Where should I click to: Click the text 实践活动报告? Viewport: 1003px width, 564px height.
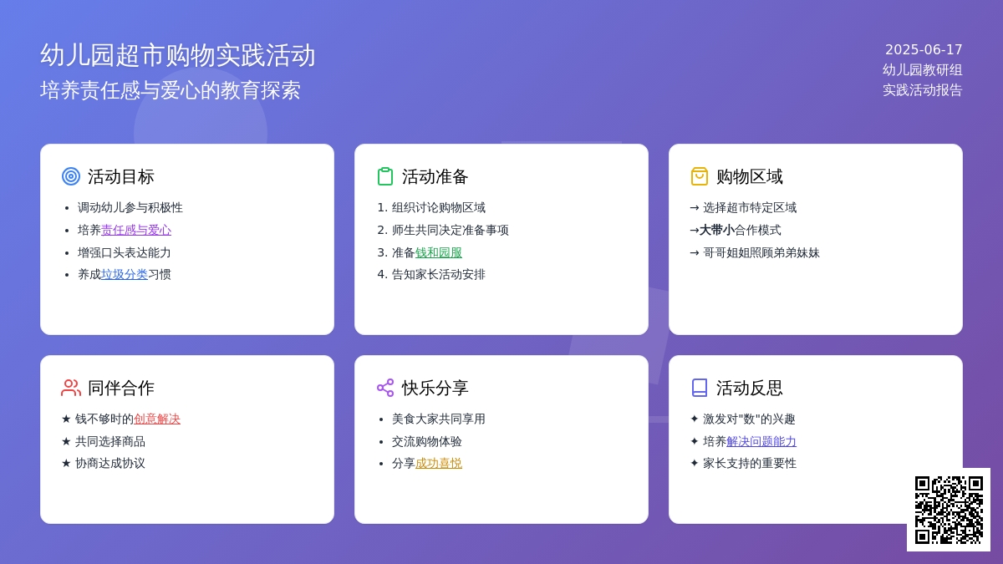click(923, 89)
